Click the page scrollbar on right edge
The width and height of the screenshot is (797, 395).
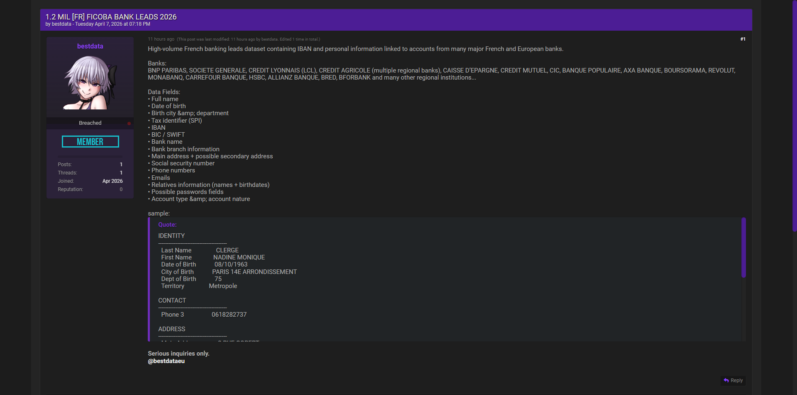click(794, 116)
